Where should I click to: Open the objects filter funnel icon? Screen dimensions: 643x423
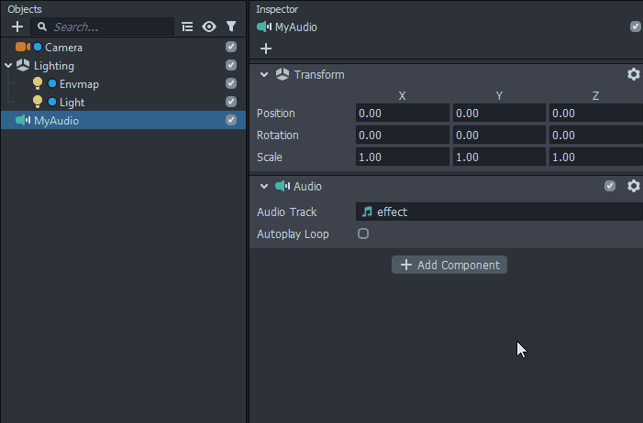(231, 27)
